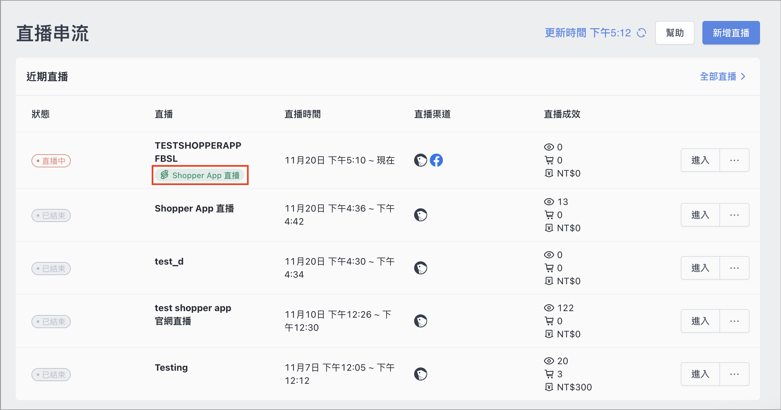This screenshot has width=781, height=410.
Task: Click the views eye icon showing 20
Action: pyautogui.click(x=549, y=361)
